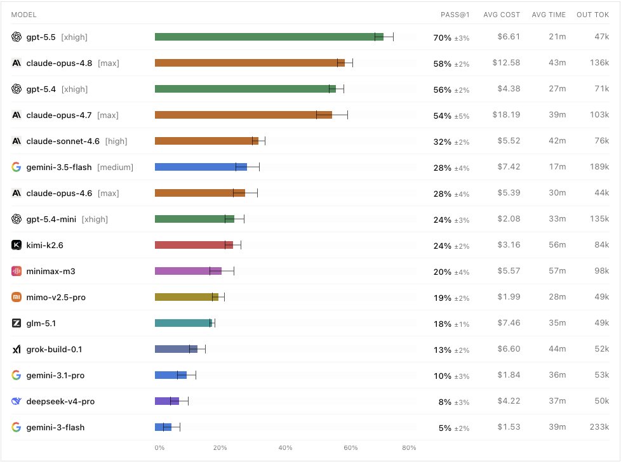Click the Z icon next to glm-5.1

(x=17, y=323)
